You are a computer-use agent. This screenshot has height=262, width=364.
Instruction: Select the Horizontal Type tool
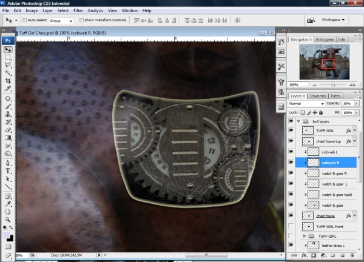[8, 171]
